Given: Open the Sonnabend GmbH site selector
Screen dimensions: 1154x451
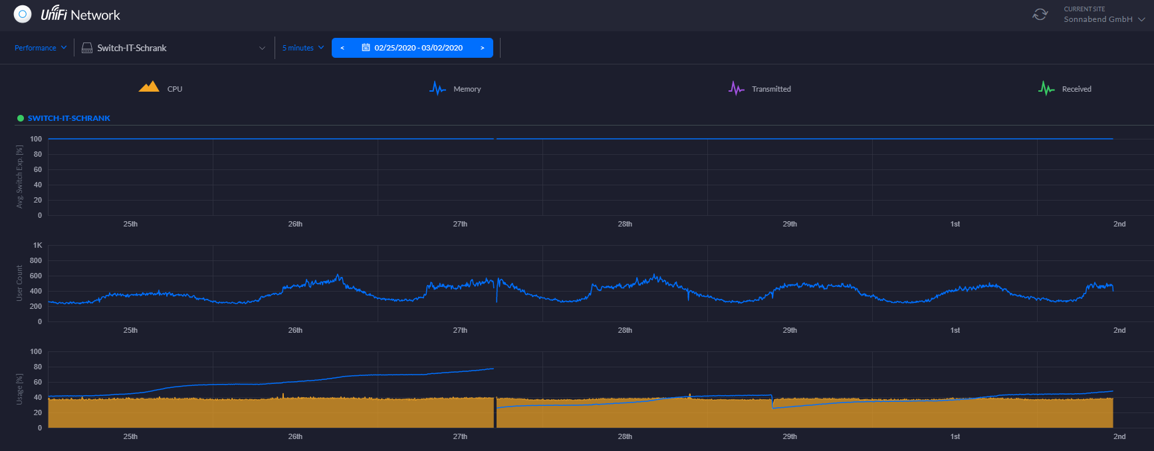Looking at the screenshot, I should pyautogui.click(x=1103, y=19).
